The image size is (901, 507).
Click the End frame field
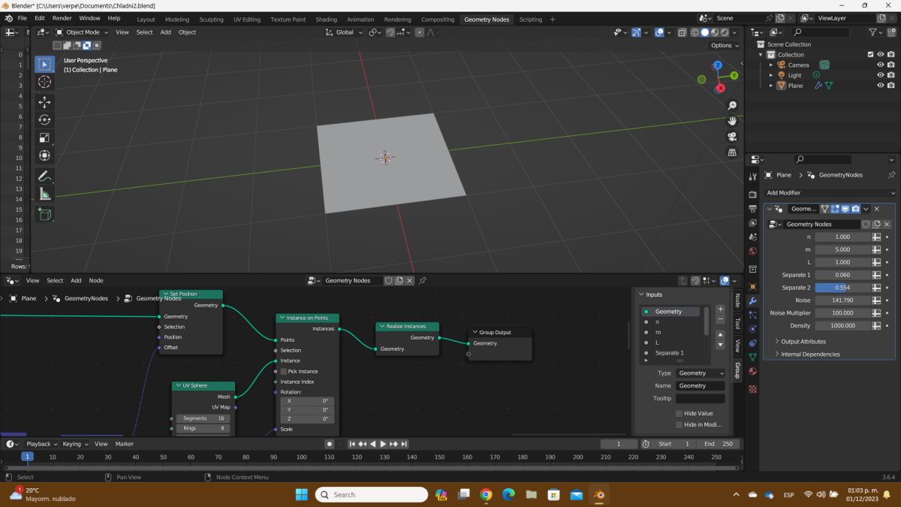coord(719,444)
